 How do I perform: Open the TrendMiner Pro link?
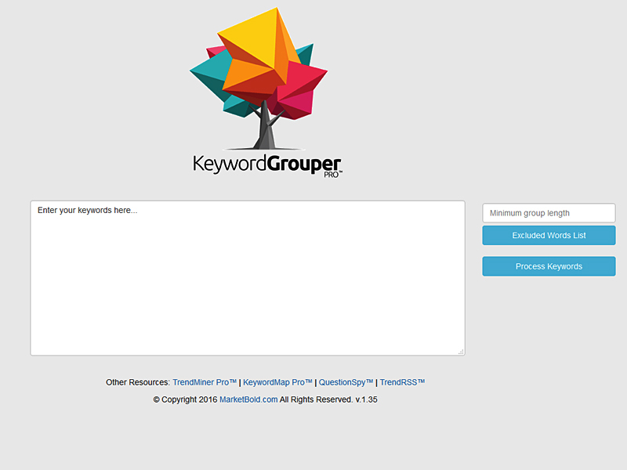[205, 382]
